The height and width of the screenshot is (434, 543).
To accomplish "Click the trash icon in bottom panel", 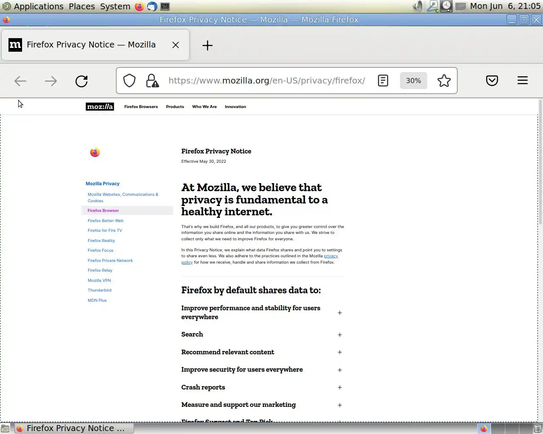I will click(x=537, y=428).
